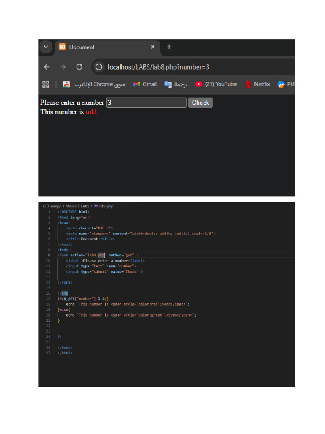
Task: Click the <?php opening tag line
Action: [63, 293]
